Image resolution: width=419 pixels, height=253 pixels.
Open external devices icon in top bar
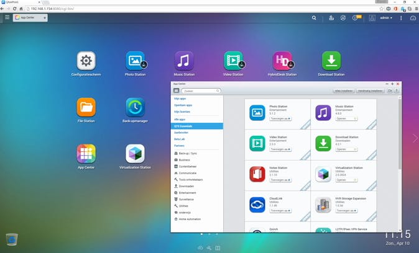[x=343, y=18]
